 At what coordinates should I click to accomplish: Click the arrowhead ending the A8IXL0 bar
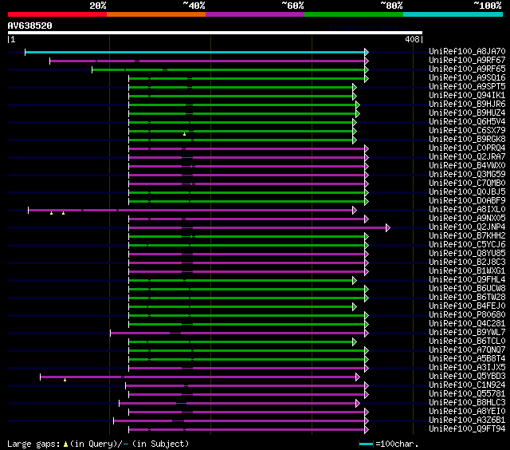[354, 210]
